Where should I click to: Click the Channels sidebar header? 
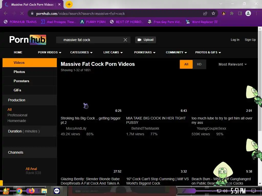pyautogui.click(x=30, y=152)
